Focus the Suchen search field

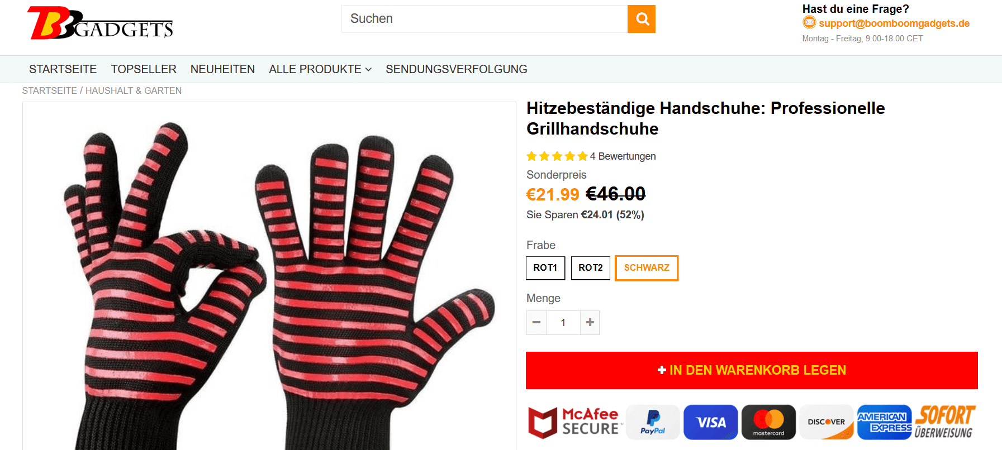[485, 19]
